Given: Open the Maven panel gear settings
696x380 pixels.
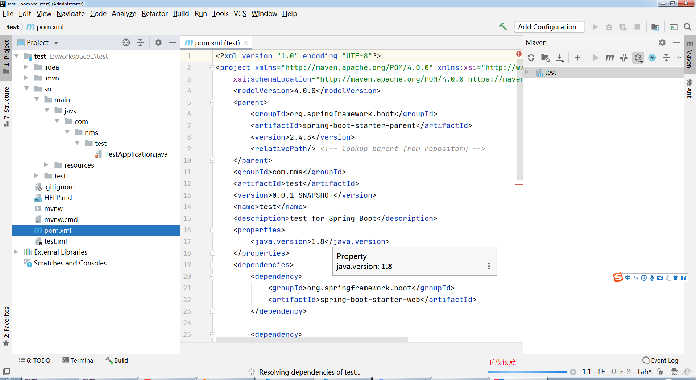Looking at the screenshot, I should 662,42.
